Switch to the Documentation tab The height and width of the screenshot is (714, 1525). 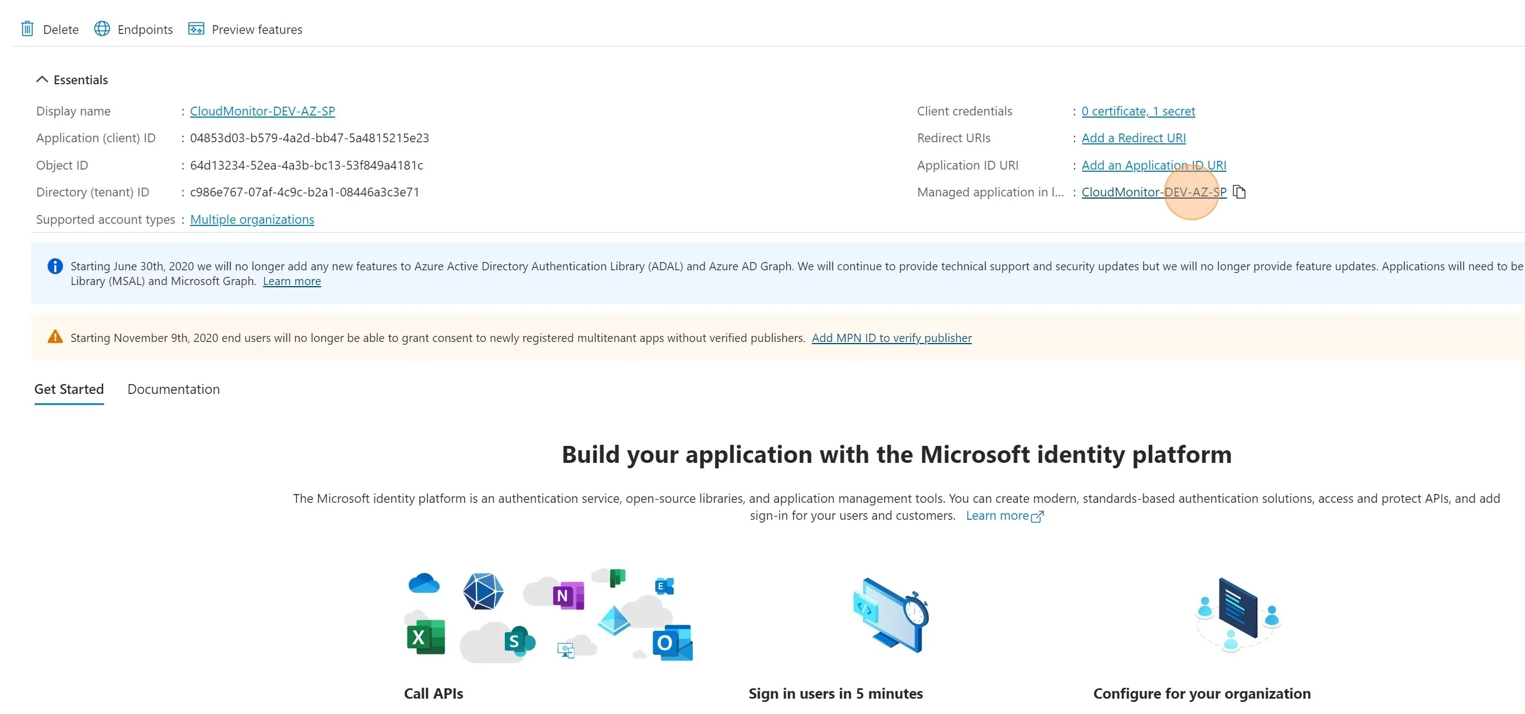click(174, 389)
